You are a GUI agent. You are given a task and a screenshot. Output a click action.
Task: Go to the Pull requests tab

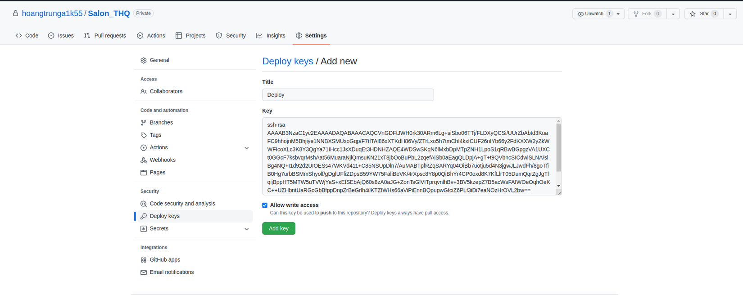(x=105, y=36)
